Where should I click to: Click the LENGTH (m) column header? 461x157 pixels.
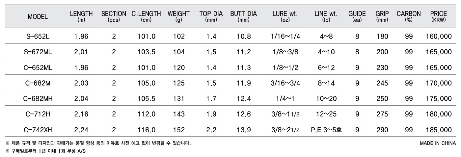pyautogui.click(x=81, y=16)
